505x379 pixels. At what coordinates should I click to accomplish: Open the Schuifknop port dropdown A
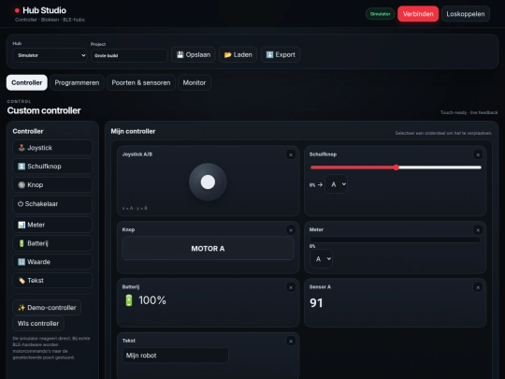[x=337, y=184]
